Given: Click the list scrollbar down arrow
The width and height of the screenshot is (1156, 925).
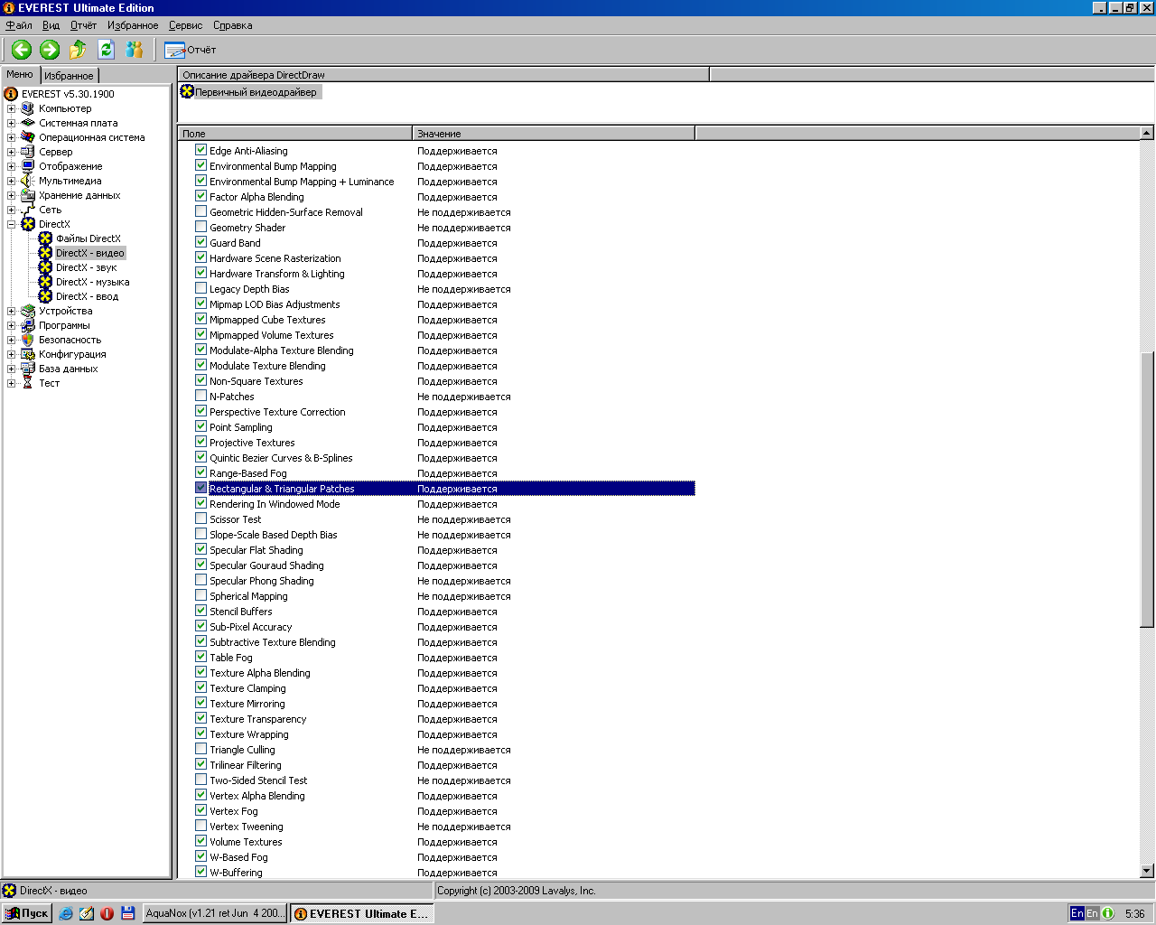Looking at the screenshot, I should [1147, 871].
